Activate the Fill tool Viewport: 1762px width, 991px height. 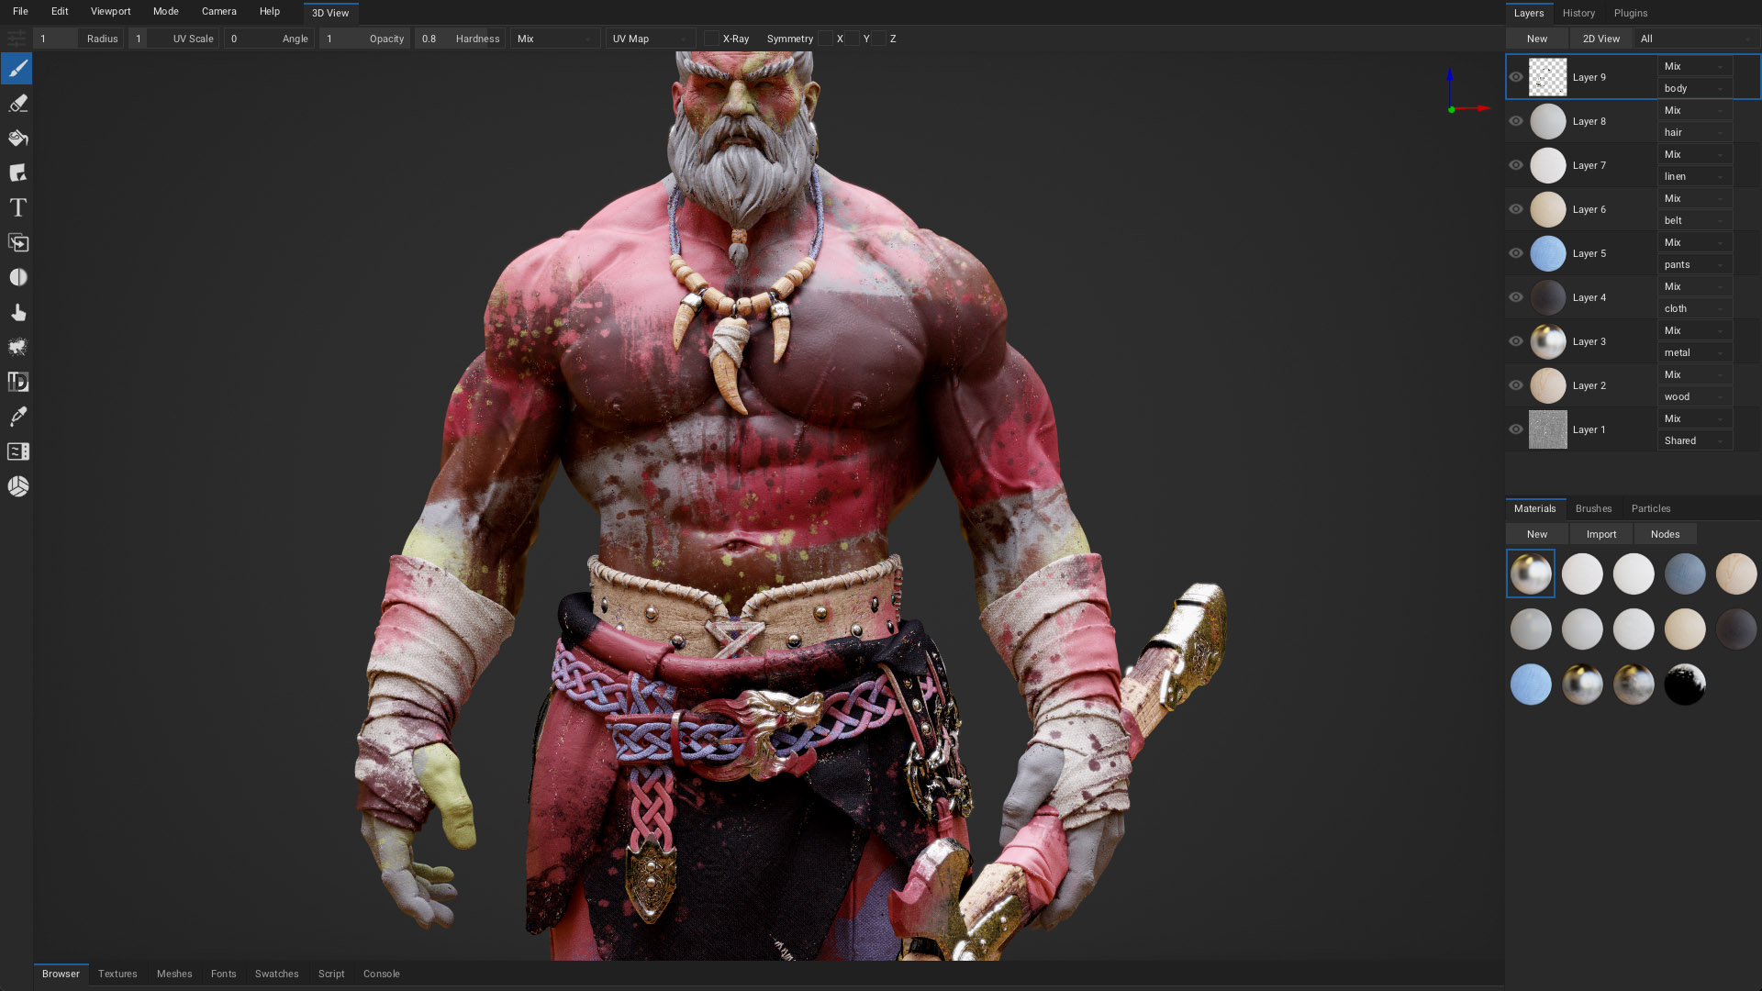pos(17,138)
